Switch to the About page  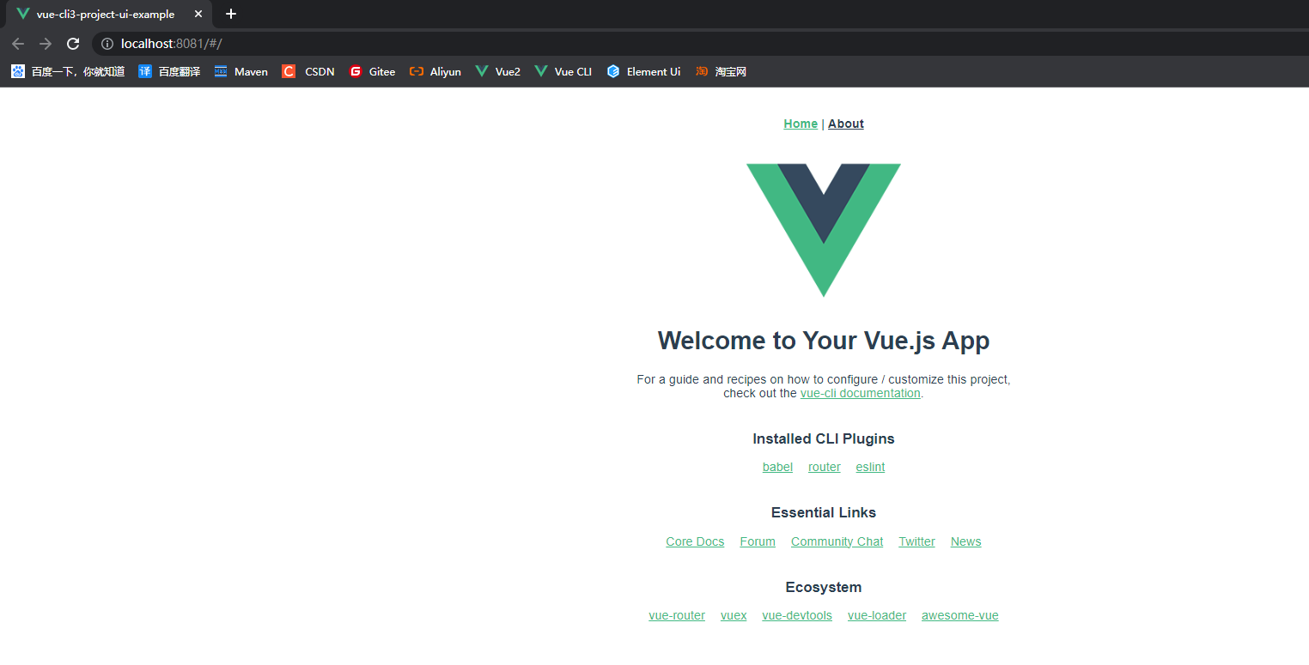pos(845,124)
